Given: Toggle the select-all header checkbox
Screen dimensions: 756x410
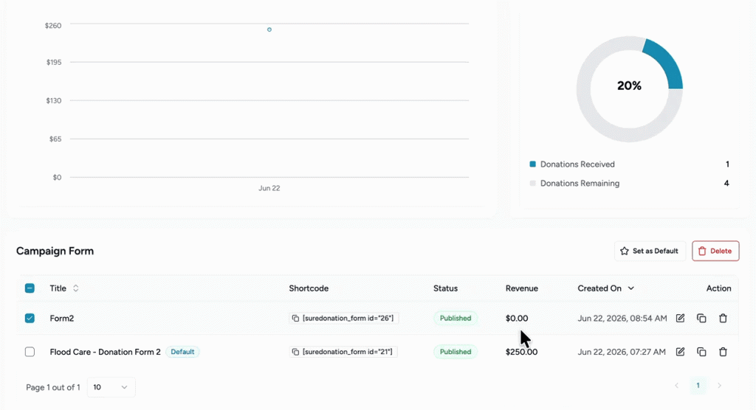Looking at the screenshot, I should (30, 288).
